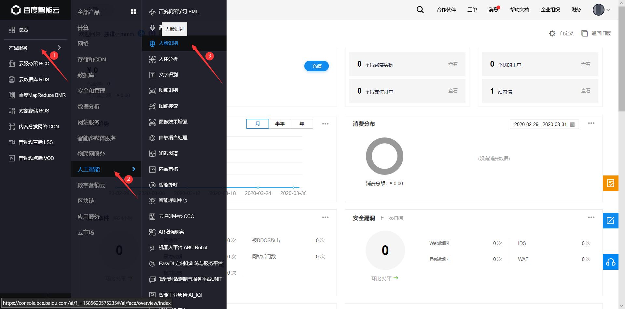Click the 图像搜索 icon
The width and height of the screenshot is (625, 309).
pyautogui.click(x=152, y=106)
